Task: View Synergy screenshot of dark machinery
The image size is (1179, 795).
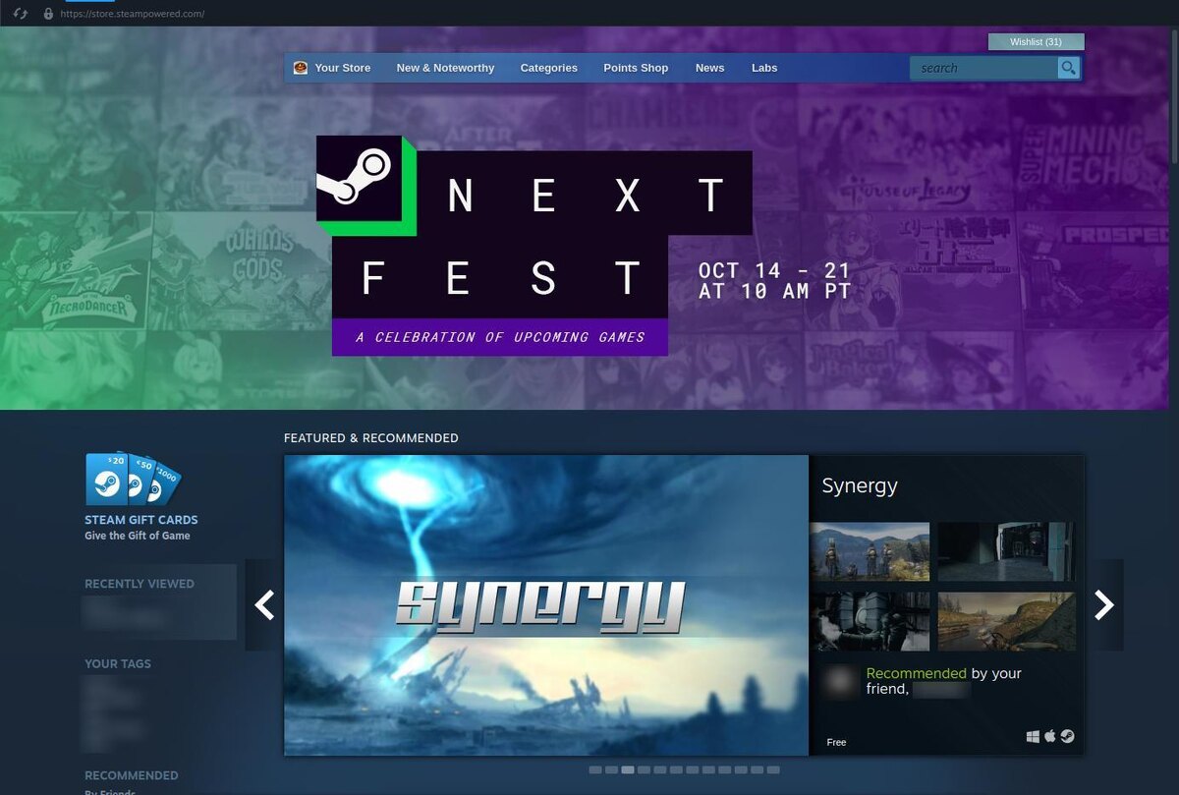Action: click(x=870, y=621)
